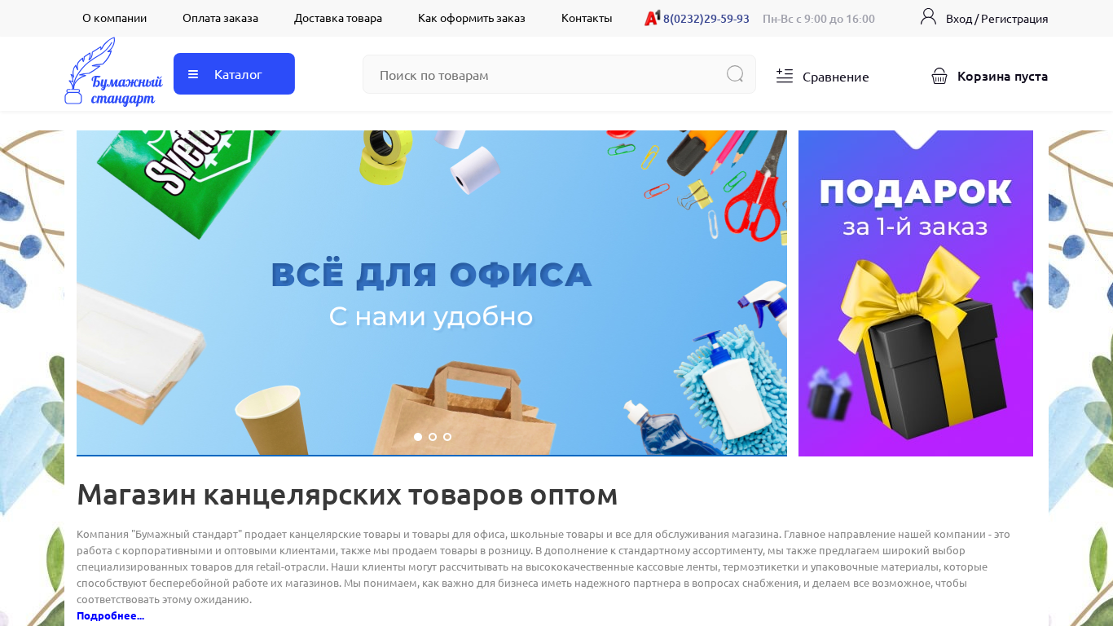Switch to the third banner slide dot
Screen dimensions: 1113x626
[x=447, y=437]
